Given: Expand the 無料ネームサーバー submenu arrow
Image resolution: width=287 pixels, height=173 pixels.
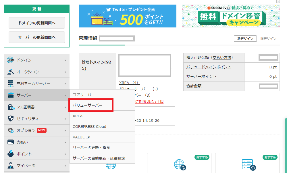Looking at the screenshot, I should click(x=65, y=84).
